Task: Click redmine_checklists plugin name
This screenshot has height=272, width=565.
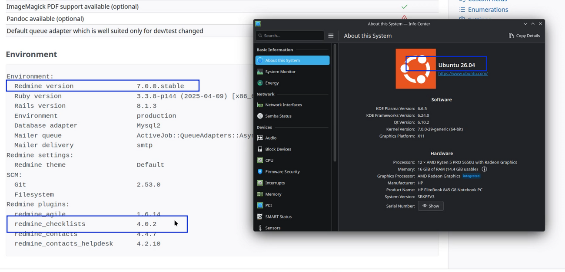Action: click(50, 224)
